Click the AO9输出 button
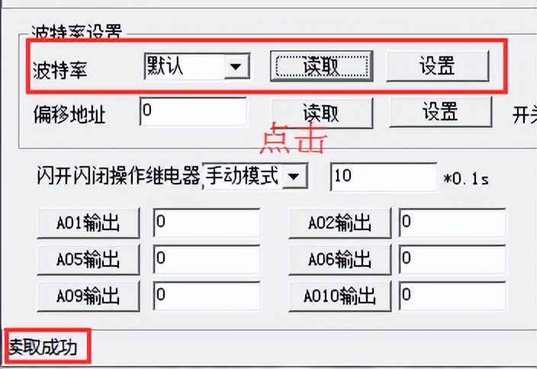This screenshot has height=369, width=537. (88, 296)
